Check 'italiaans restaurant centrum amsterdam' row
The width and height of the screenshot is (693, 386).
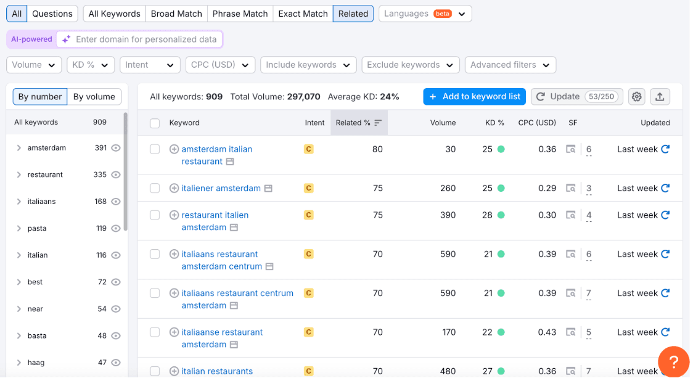tap(155, 293)
